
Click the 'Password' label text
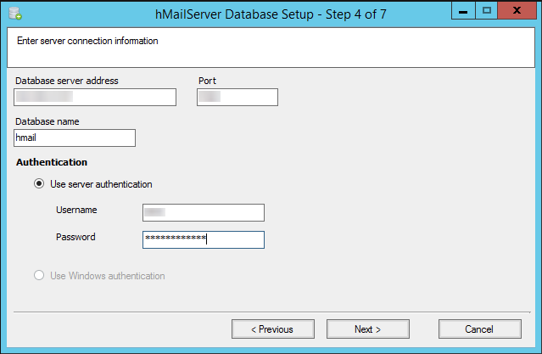click(75, 237)
